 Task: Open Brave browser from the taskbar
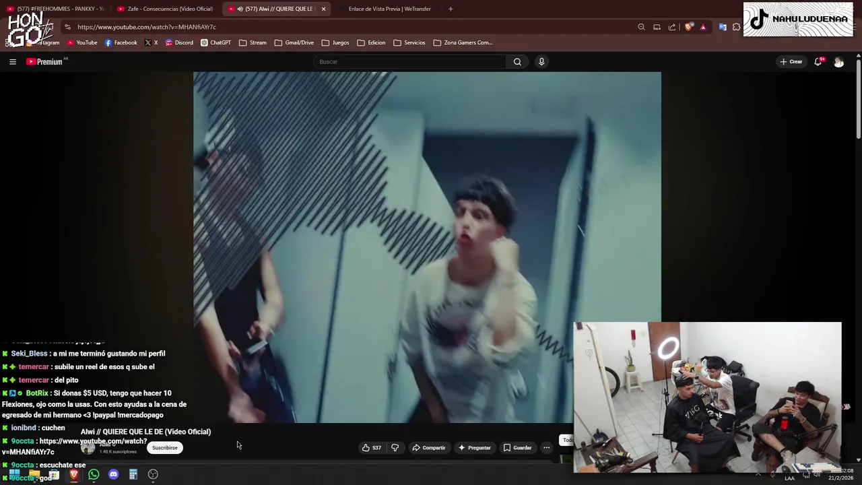tap(74, 474)
